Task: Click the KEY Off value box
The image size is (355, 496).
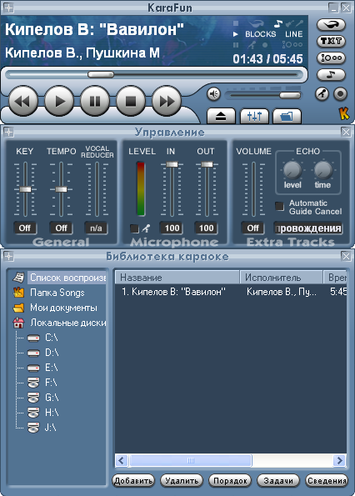Action: pyautogui.click(x=25, y=228)
